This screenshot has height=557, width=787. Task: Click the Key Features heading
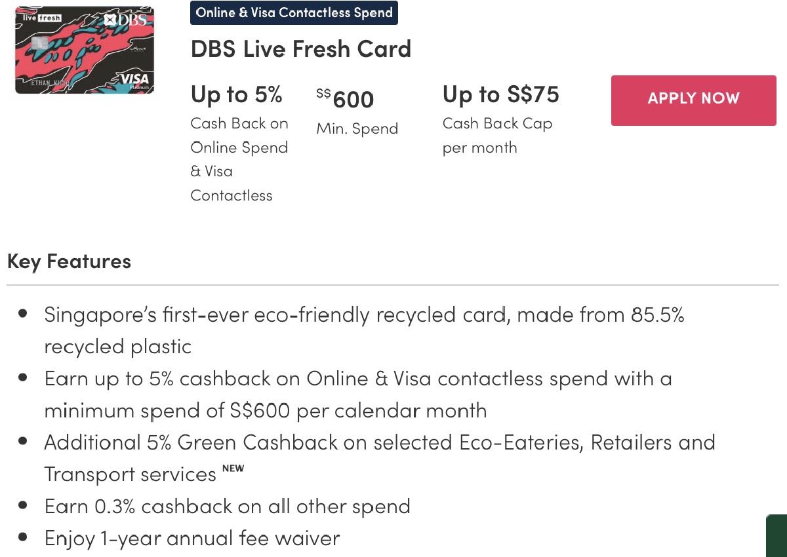(69, 261)
